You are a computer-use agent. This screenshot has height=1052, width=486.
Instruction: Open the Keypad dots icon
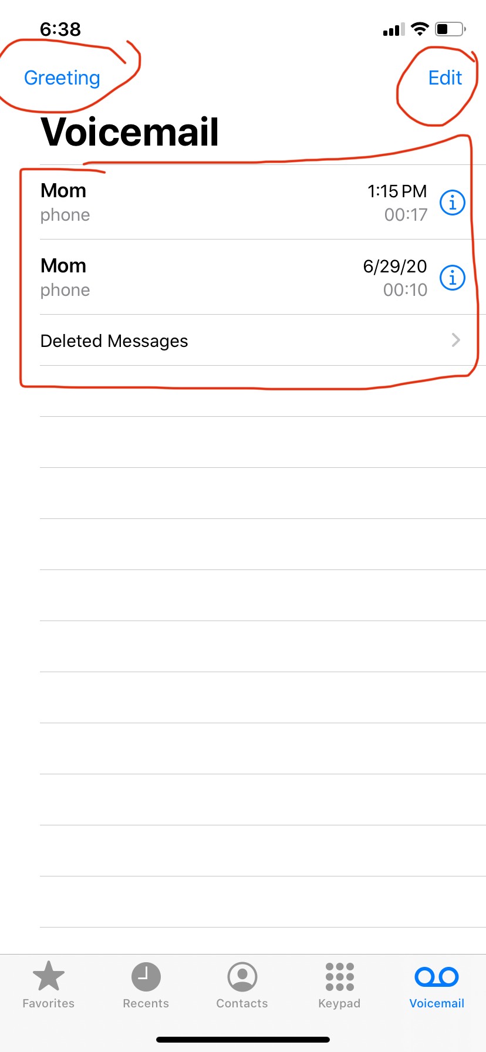(x=340, y=977)
